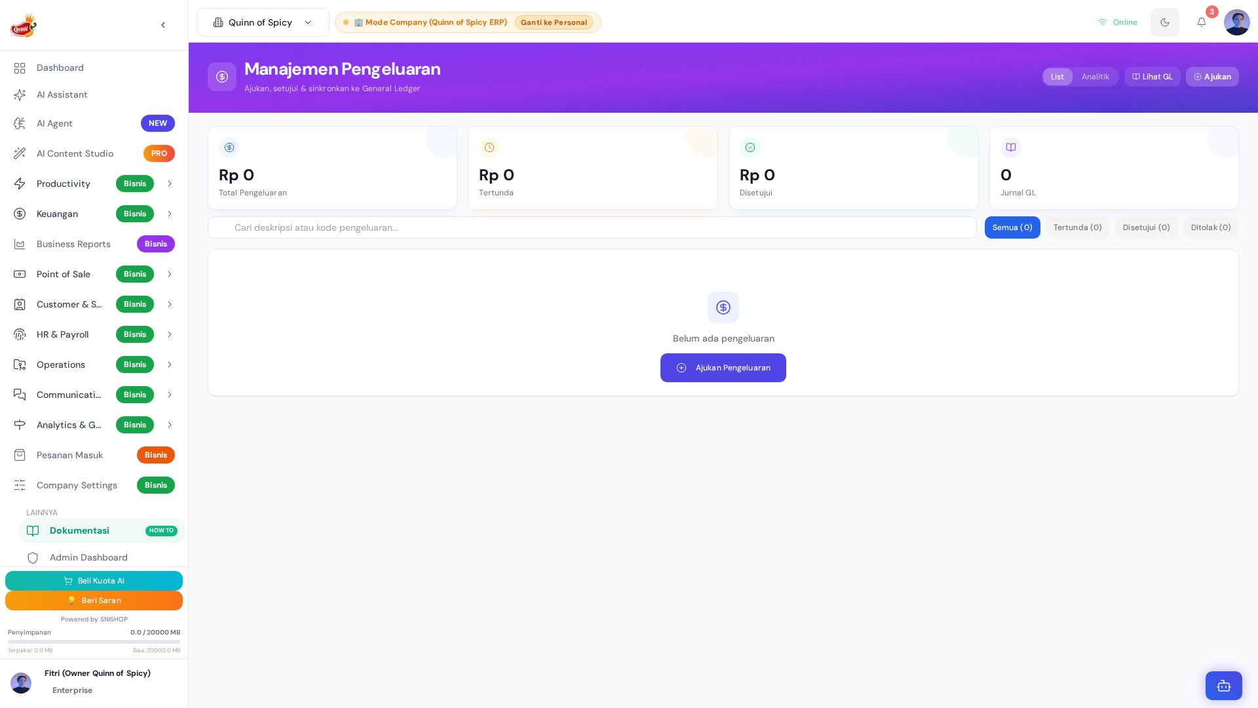Select the Semua (0) filter

pyautogui.click(x=1012, y=227)
